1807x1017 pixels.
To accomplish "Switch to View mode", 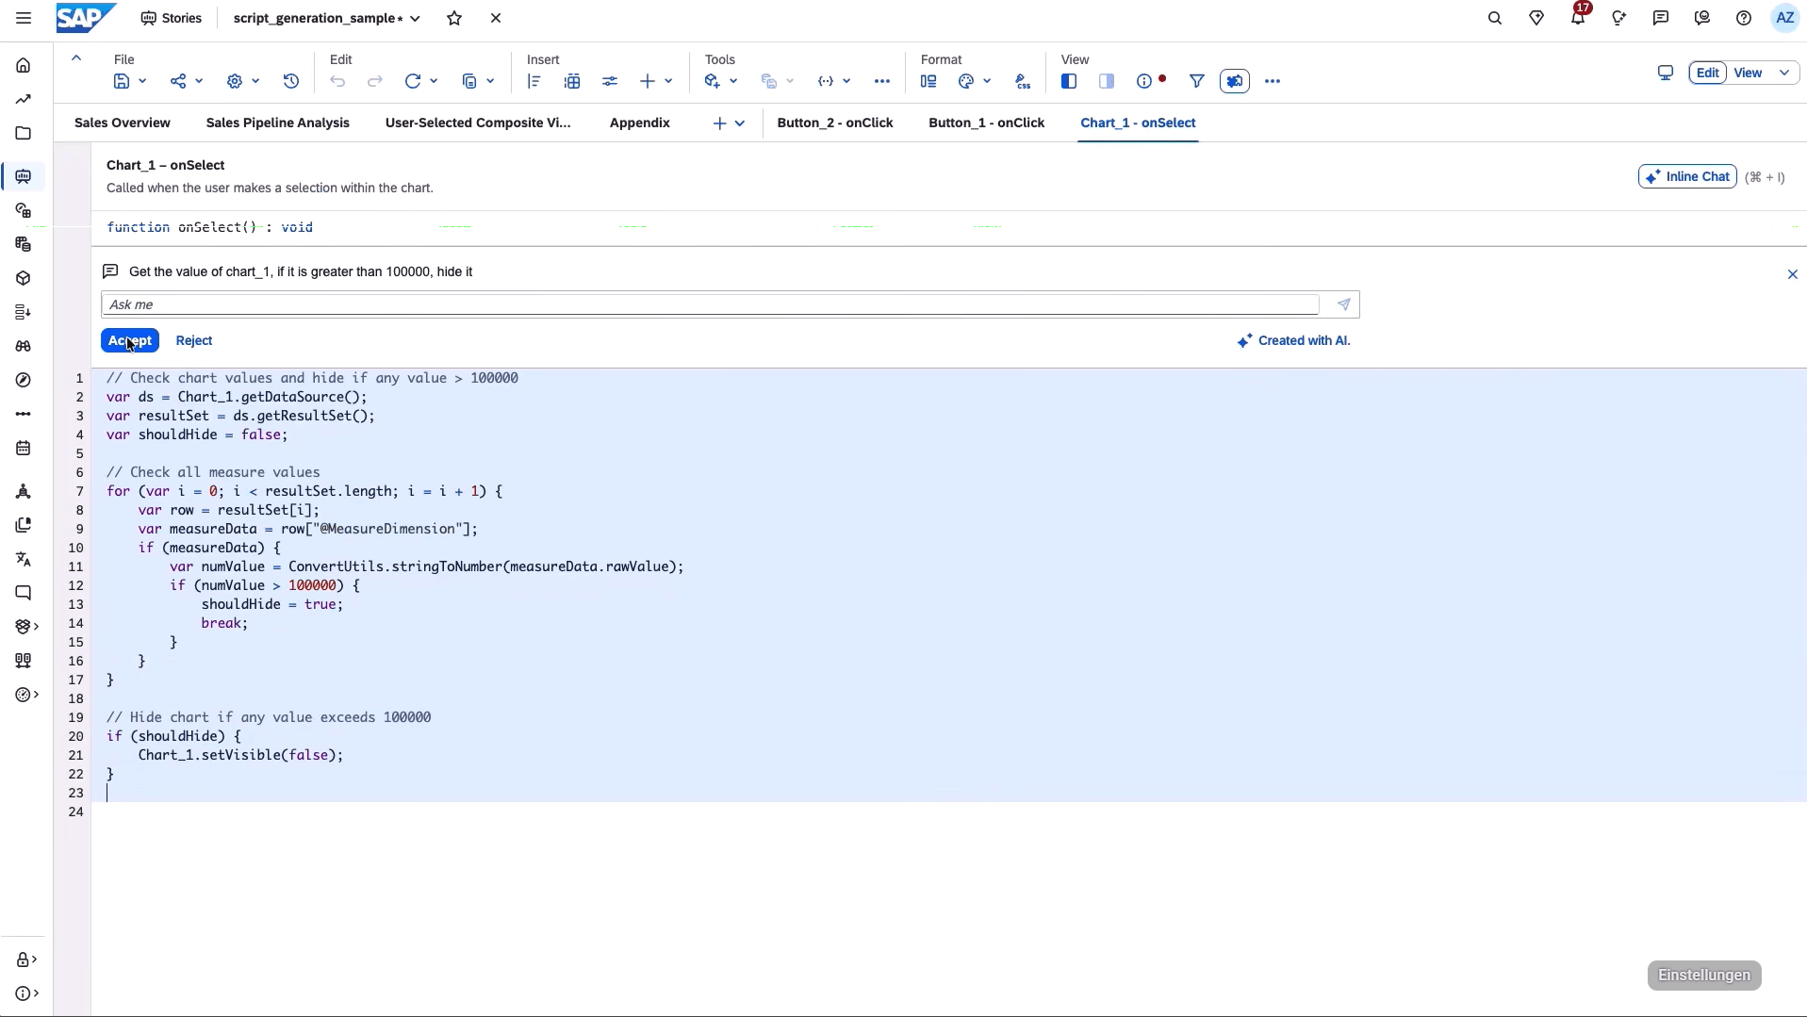I will [1748, 73].
